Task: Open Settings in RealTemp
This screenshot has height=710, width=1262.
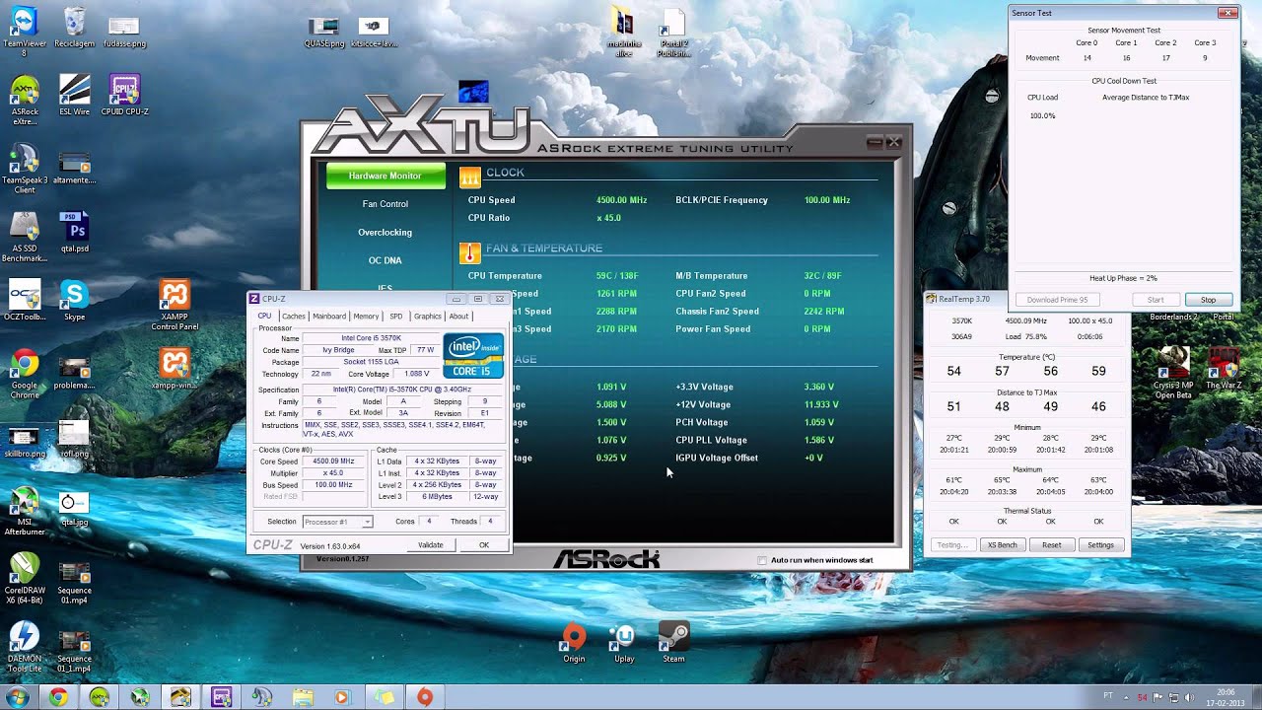Action: [1101, 545]
